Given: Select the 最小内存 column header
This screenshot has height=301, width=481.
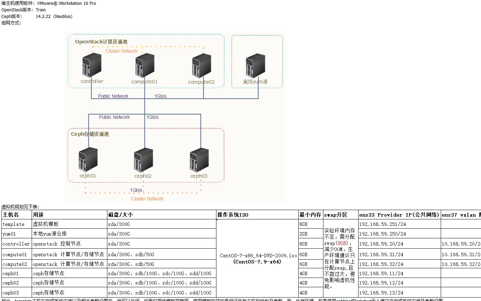Looking at the screenshot, I should pyautogui.click(x=311, y=215).
